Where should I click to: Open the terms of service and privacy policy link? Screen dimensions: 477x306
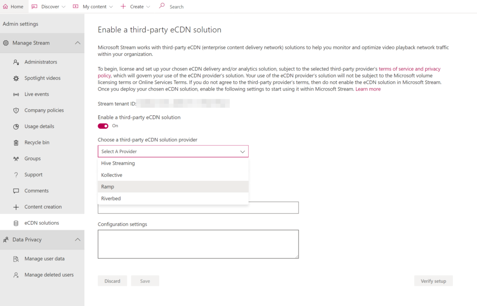click(x=409, y=69)
